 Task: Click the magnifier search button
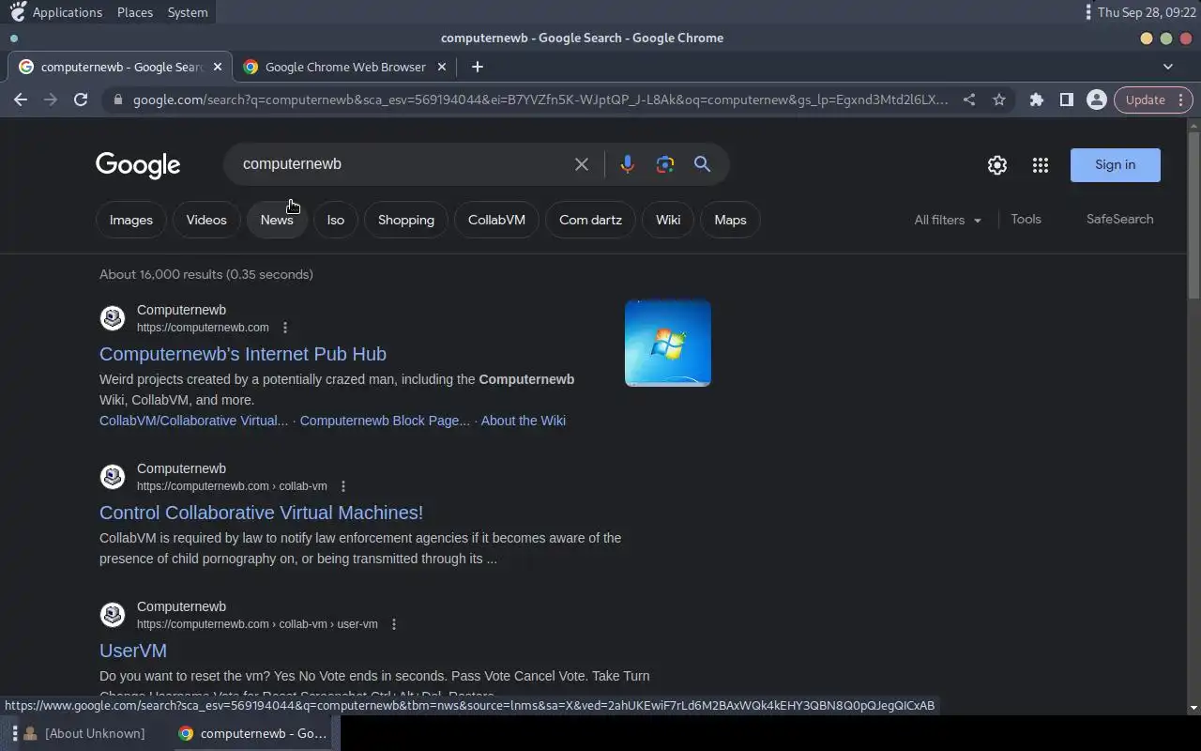pos(702,164)
